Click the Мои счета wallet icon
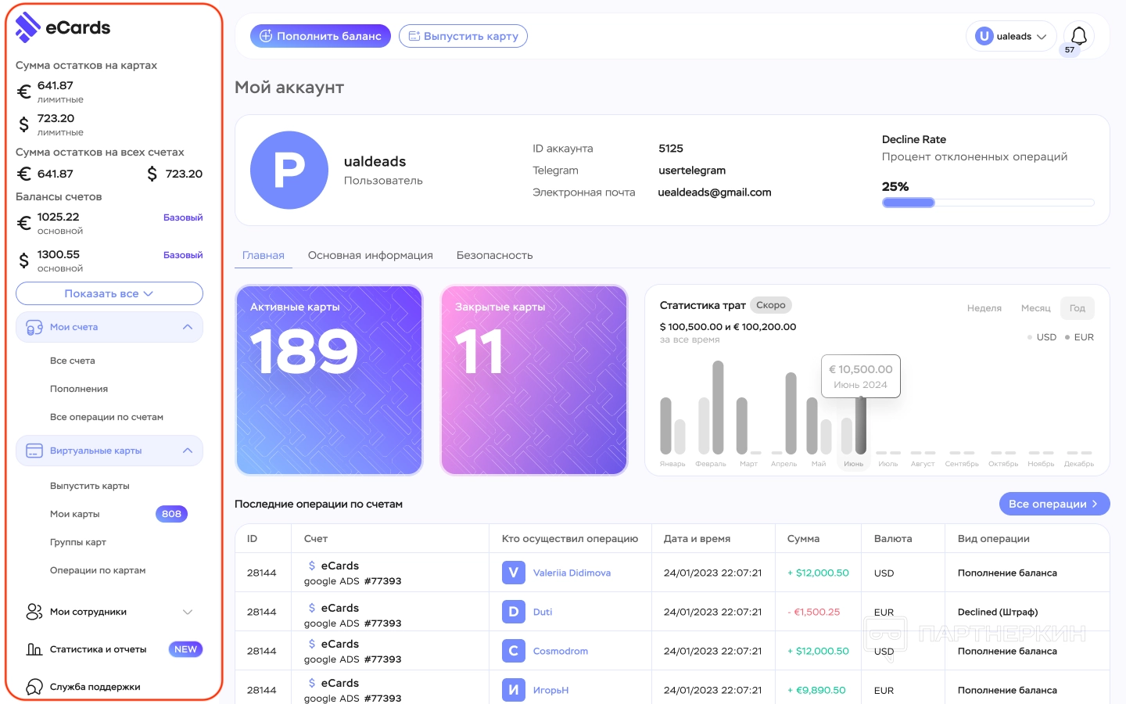Screen dimensions: 1126x704 (34, 327)
